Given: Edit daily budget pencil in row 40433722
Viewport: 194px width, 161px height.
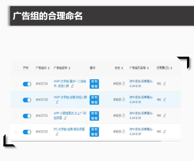Looking at the screenshot, I should coord(164,132).
